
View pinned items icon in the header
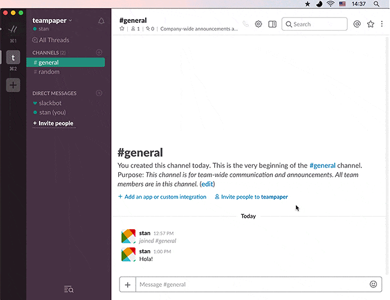pos(148,29)
